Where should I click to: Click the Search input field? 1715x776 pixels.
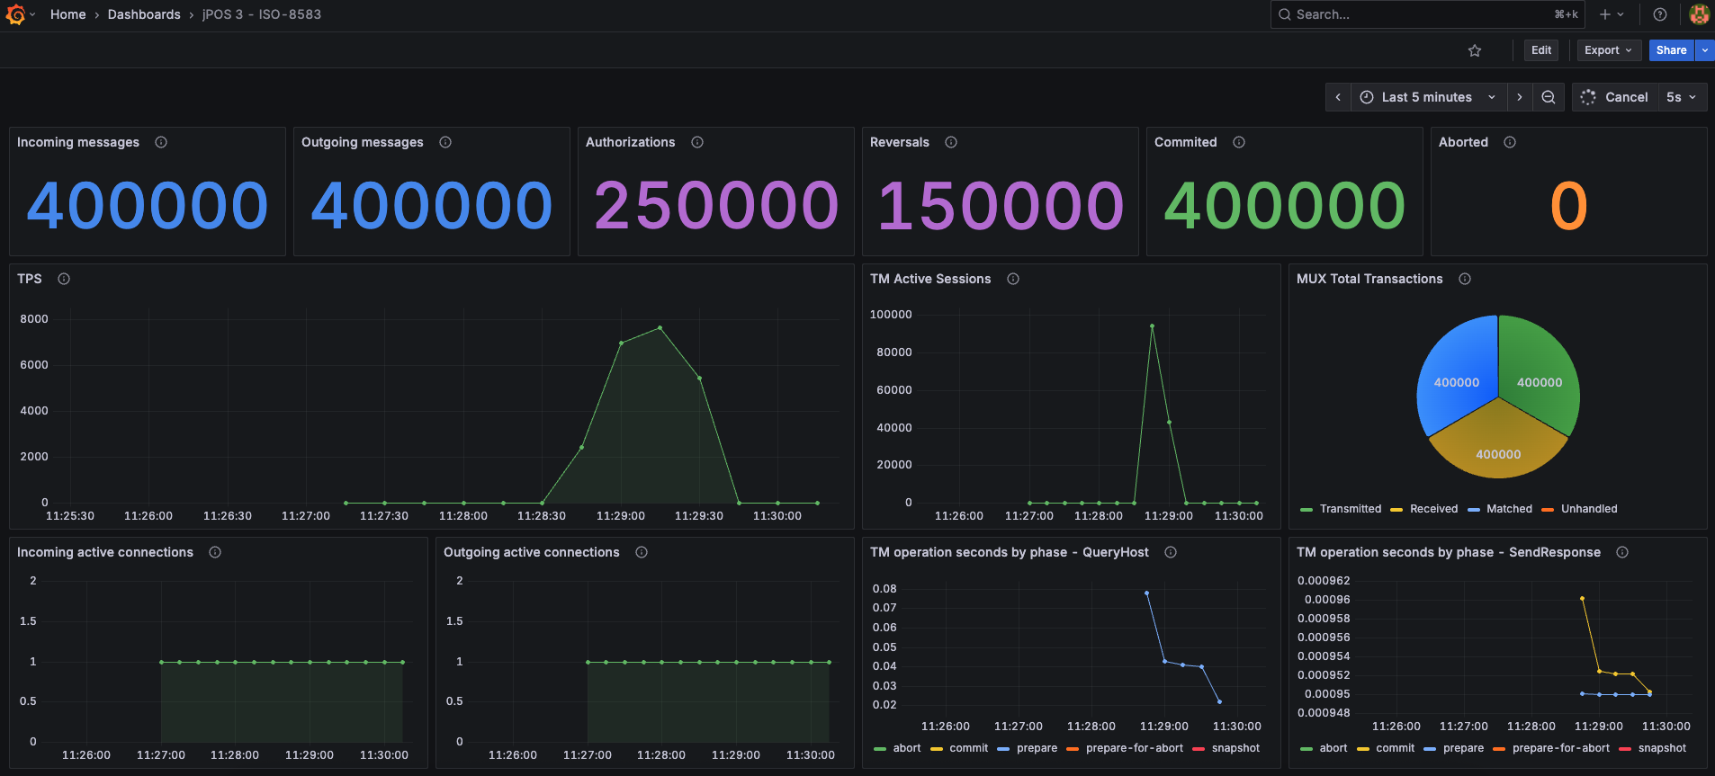(x=1422, y=14)
